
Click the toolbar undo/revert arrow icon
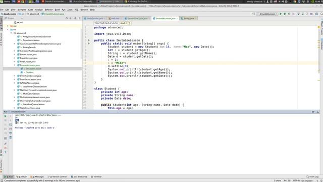click(x=311, y=14)
